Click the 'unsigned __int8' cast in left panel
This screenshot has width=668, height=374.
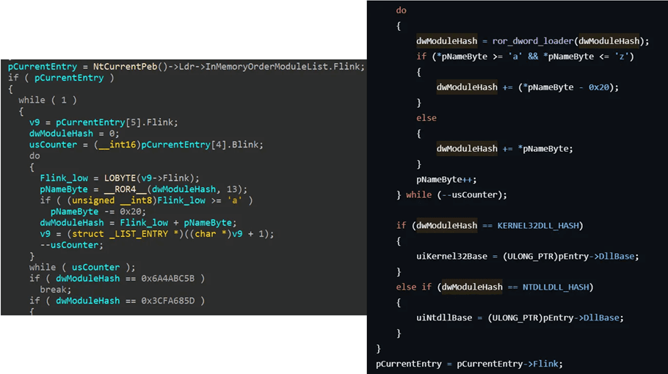pos(112,200)
